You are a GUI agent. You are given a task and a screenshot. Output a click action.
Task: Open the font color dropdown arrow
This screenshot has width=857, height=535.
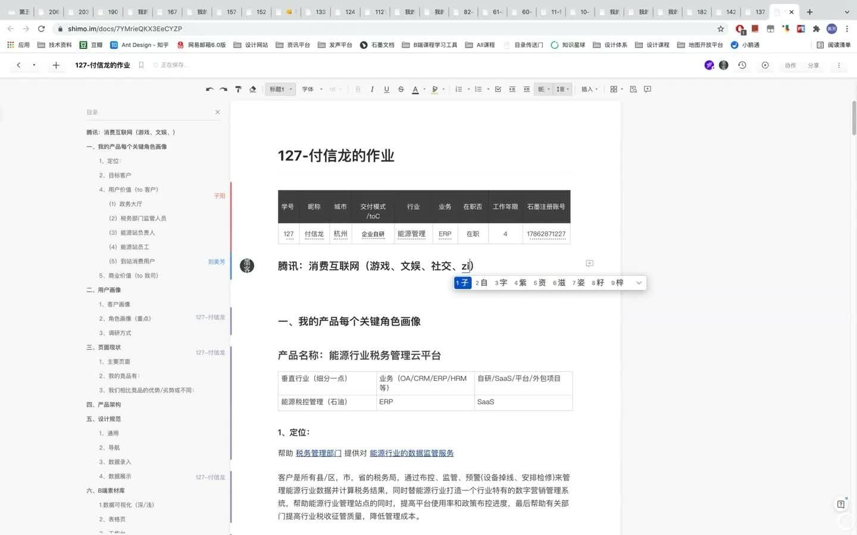pyautogui.click(x=424, y=89)
